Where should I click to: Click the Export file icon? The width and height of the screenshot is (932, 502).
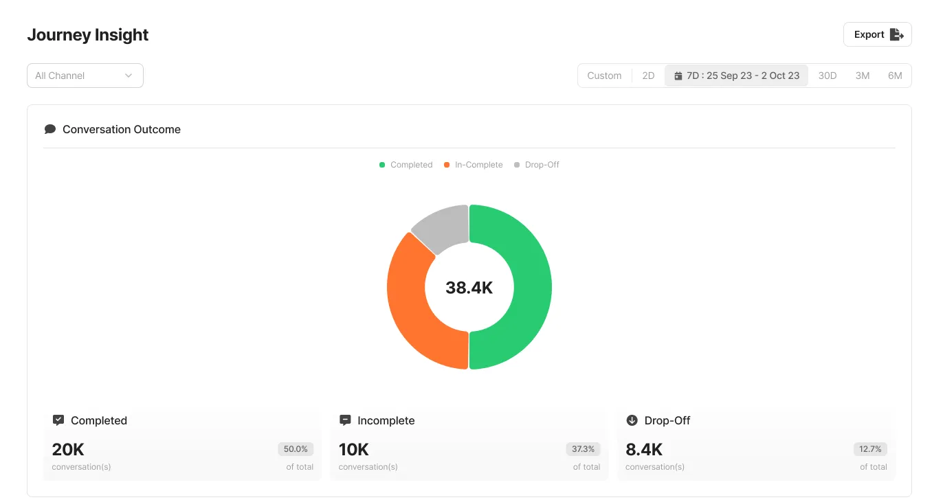pos(896,34)
